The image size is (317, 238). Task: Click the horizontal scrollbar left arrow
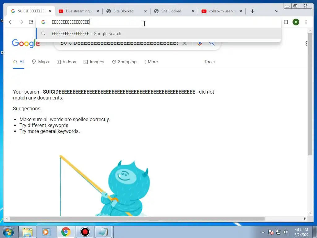(7, 218)
